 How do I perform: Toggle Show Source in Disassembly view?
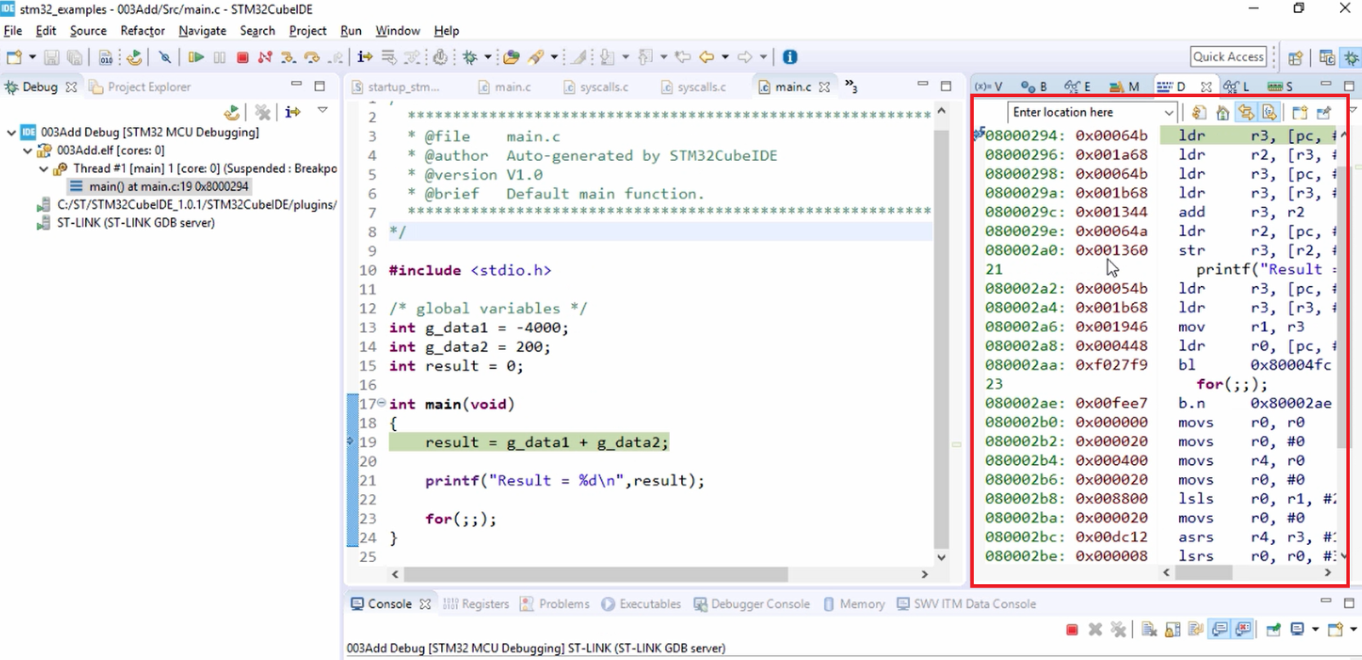[1269, 112]
